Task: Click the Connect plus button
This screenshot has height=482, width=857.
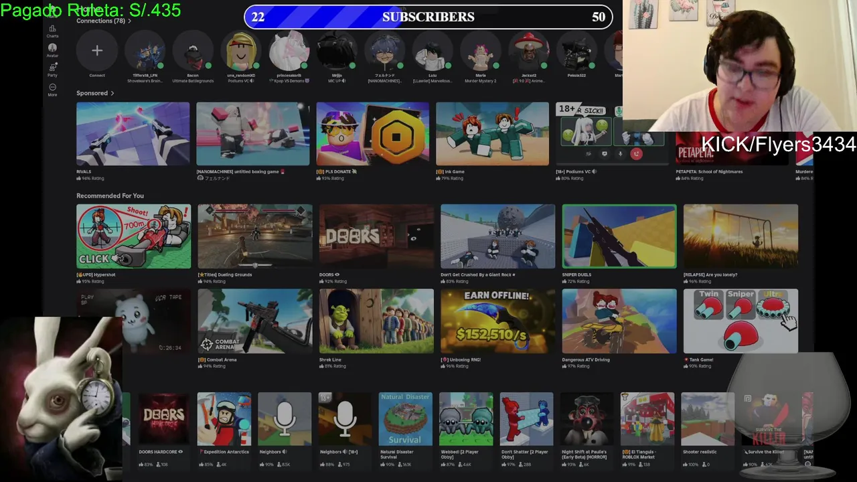Action: (97, 51)
